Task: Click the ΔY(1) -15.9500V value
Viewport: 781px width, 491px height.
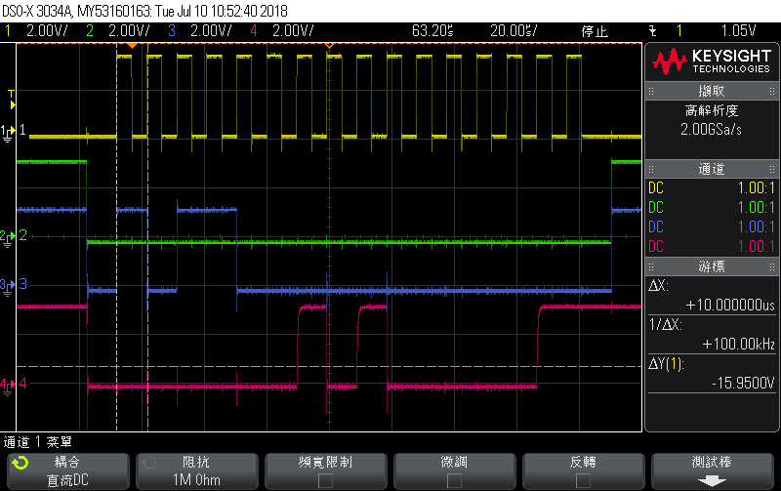Action: tap(743, 383)
